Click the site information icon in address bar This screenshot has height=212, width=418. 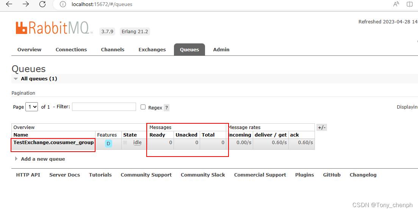(63, 4)
